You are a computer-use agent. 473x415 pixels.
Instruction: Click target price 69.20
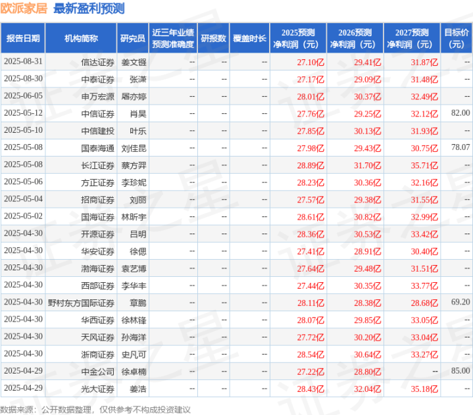coord(461,302)
